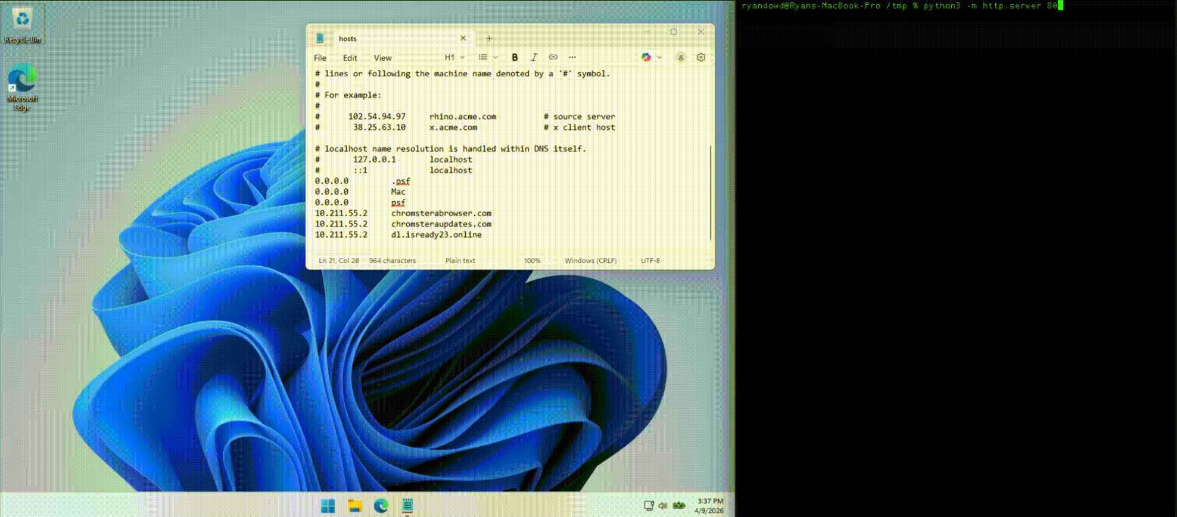
Task: Toggle italic formatting in Notepad
Action: (534, 58)
